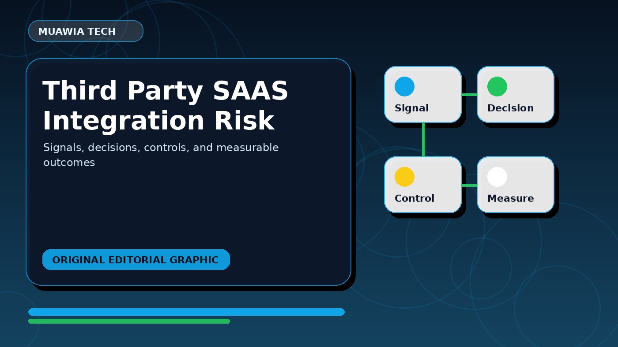Click the Original Editorial Graphic label
Screen dimensions: 618x347
(136, 260)
